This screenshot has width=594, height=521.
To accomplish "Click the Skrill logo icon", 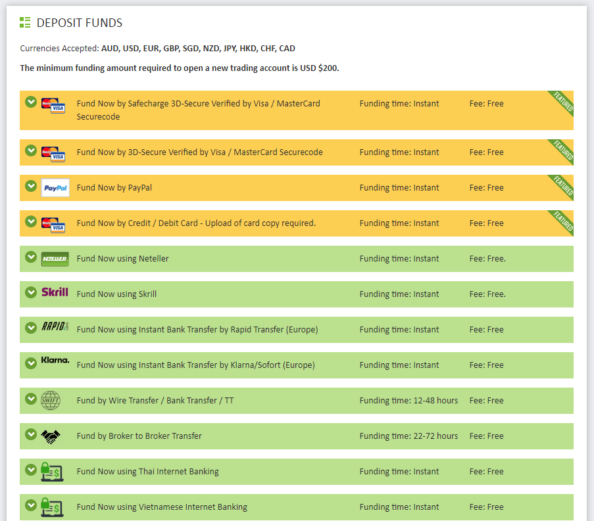I will 55,292.
